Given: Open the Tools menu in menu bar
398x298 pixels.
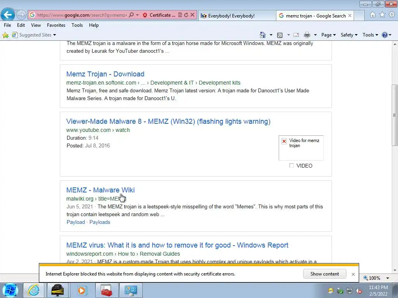Looking at the screenshot, I should [77, 25].
